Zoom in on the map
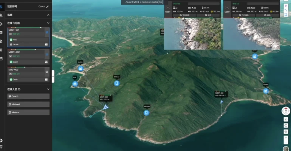291x151 pixels. (286, 138)
